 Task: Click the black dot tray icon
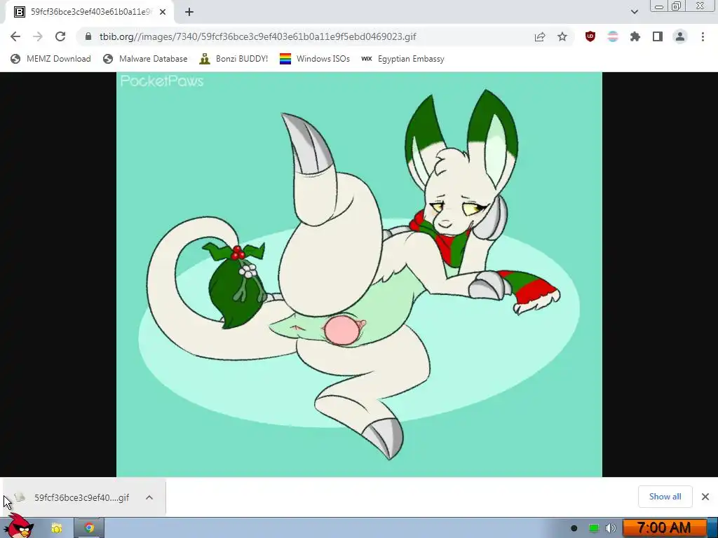(x=574, y=528)
